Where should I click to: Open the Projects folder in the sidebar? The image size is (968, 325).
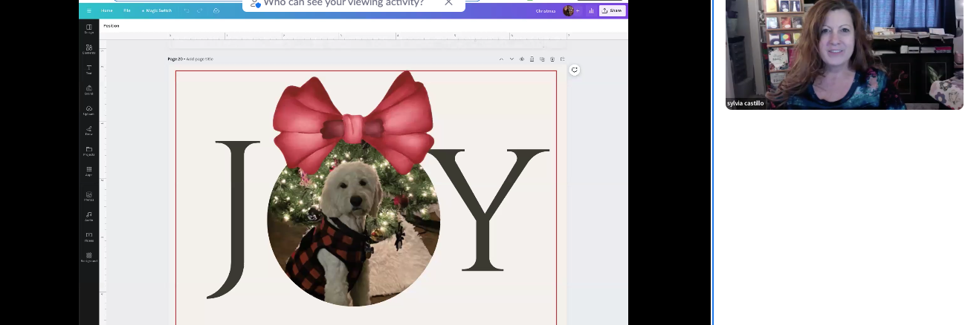pyautogui.click(x=89, y=151)
